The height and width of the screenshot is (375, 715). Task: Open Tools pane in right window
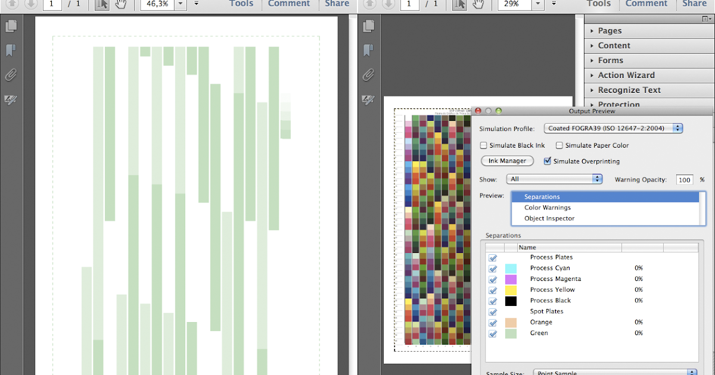(599, 4)
